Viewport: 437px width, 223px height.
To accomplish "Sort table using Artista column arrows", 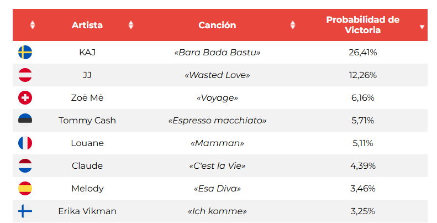I will point(131,25).
